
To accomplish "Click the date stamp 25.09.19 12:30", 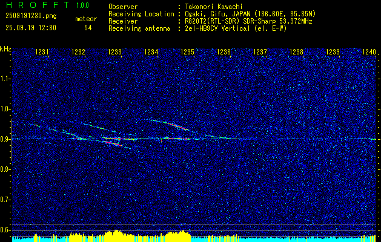I will 31,28.
